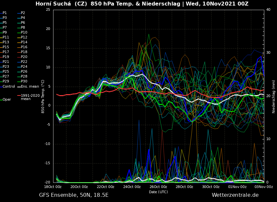Screen dimensions: 277x202
Task: Click the Niederschlag (mm) axis label
Action: click(274, 96)
